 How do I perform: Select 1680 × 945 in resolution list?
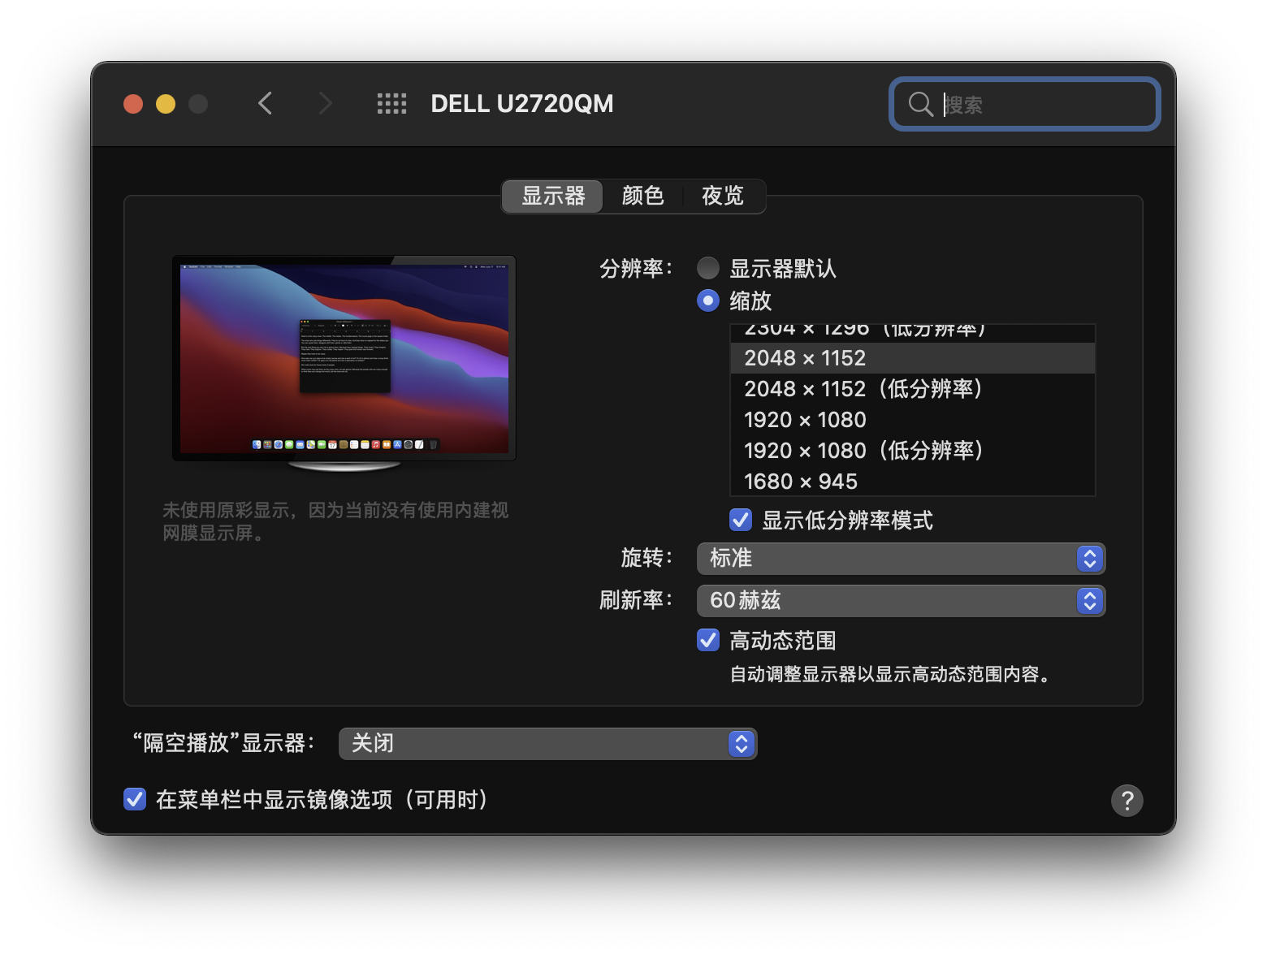coord(801,482)
